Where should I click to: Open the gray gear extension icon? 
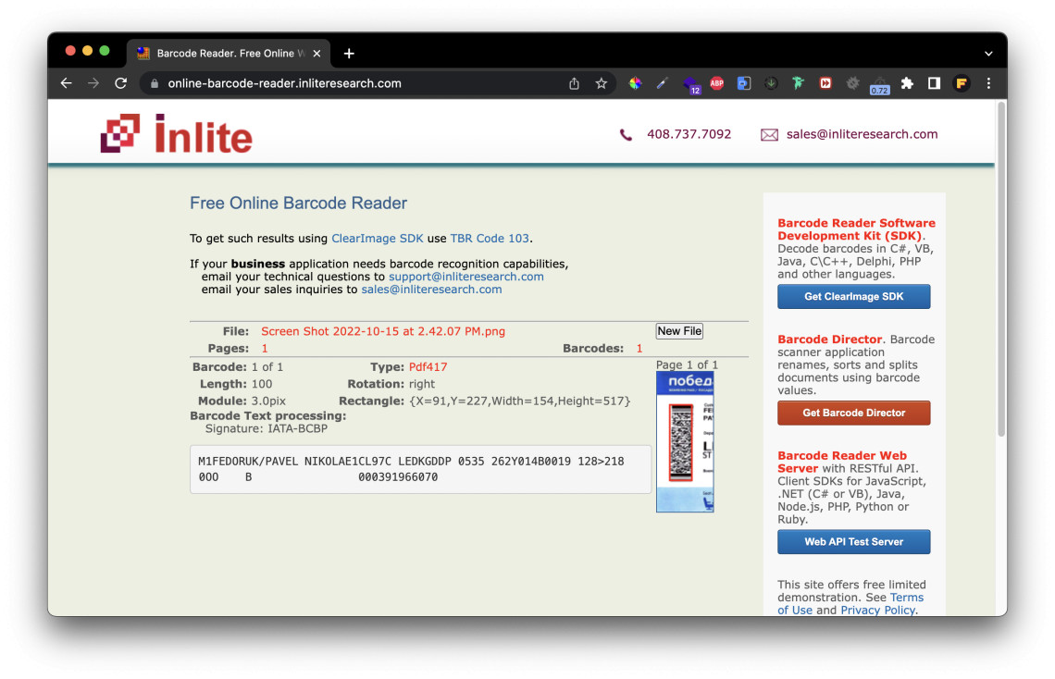click(x=852, y=83)
